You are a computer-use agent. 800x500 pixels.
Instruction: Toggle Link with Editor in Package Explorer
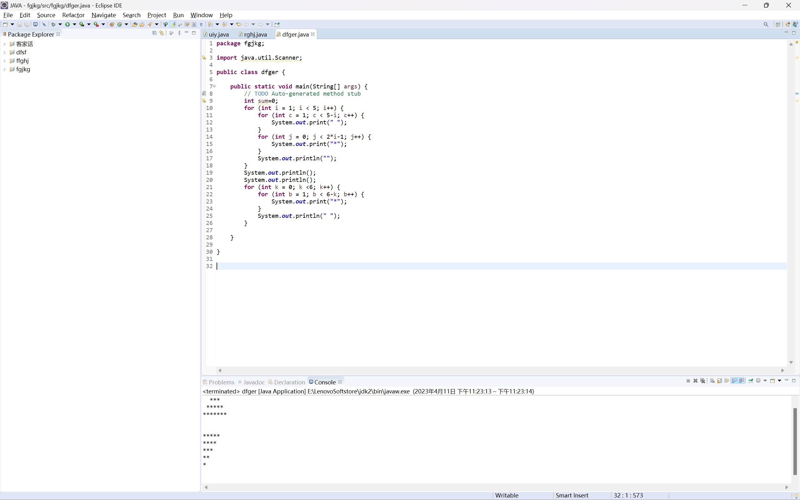162,33
